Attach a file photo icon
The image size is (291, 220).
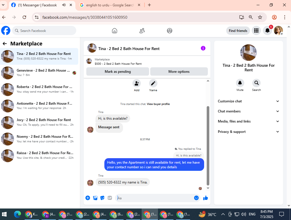95,198
